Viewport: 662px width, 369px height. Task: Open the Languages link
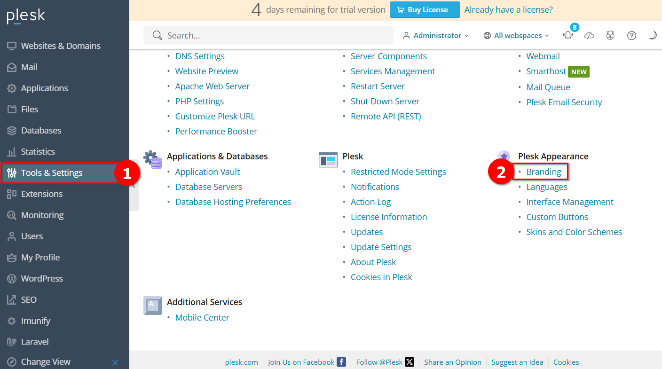tap(547, 187)
